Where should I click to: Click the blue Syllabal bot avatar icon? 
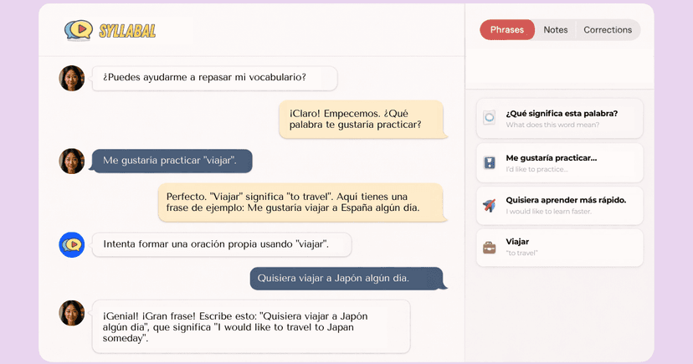tap(72, 244)
